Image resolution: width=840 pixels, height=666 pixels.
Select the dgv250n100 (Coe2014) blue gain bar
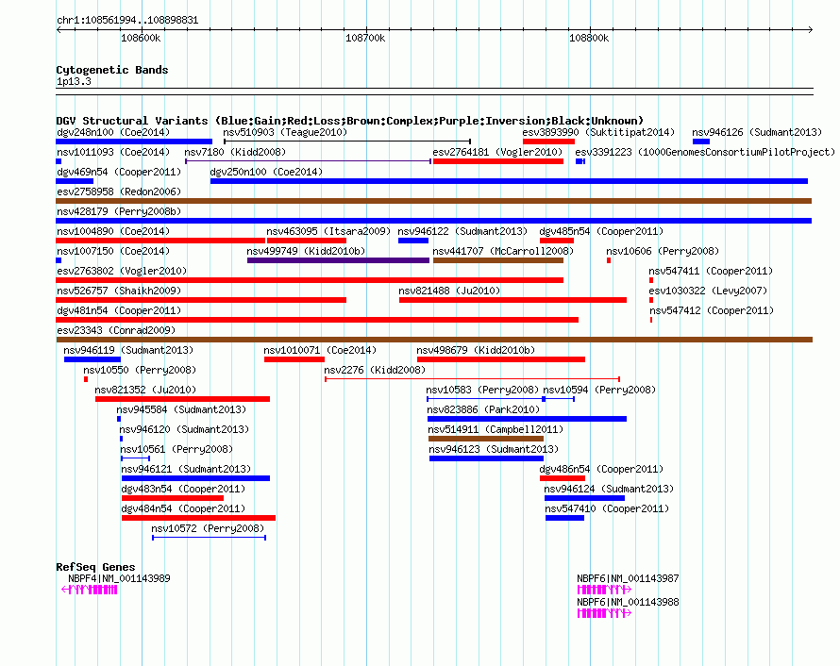pyautogui.click(x=509, y=181)
